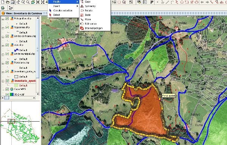Viewport: 227px width, 145px height.
Task: Click the wrench preferences toolbar icon
Action: point(152,2)
